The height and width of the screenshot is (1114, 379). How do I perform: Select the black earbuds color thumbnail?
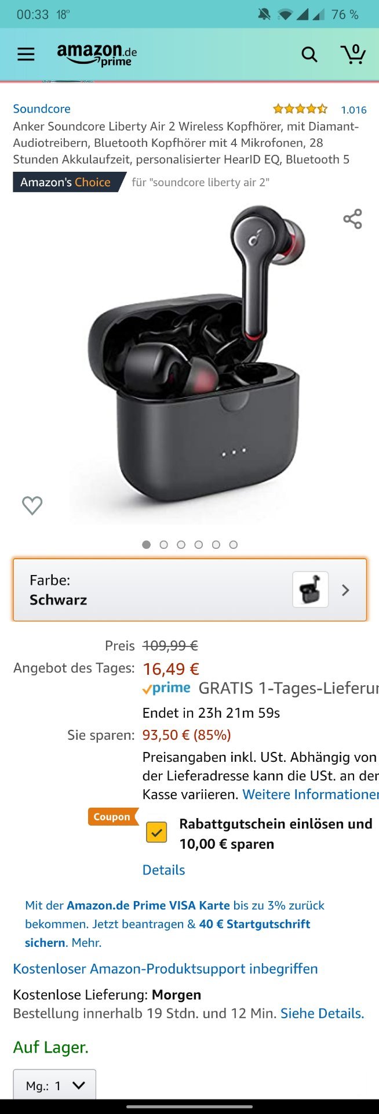coord(310,589)
